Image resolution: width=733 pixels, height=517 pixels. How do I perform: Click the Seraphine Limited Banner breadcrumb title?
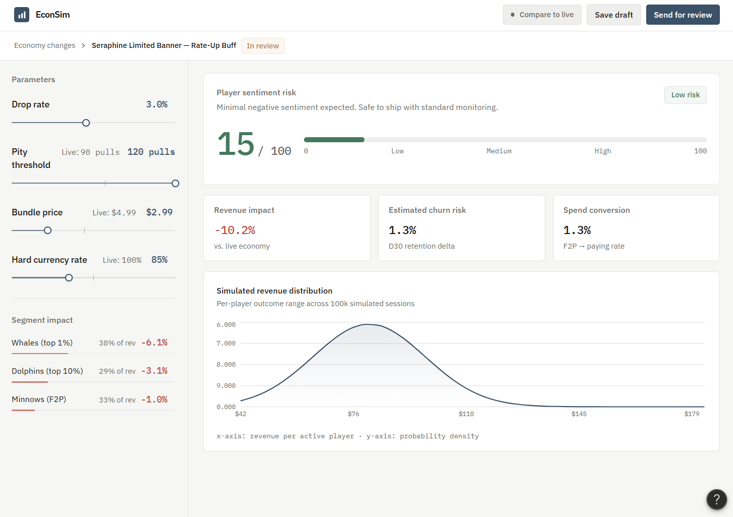164,45
